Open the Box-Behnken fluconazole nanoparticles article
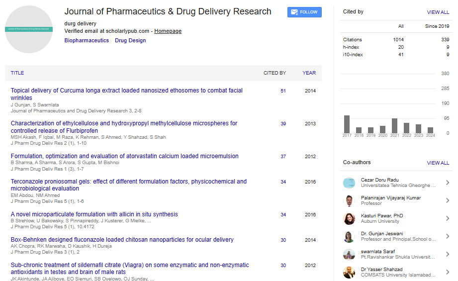Screen dimensions: 458x281 [x=122, y=240]
